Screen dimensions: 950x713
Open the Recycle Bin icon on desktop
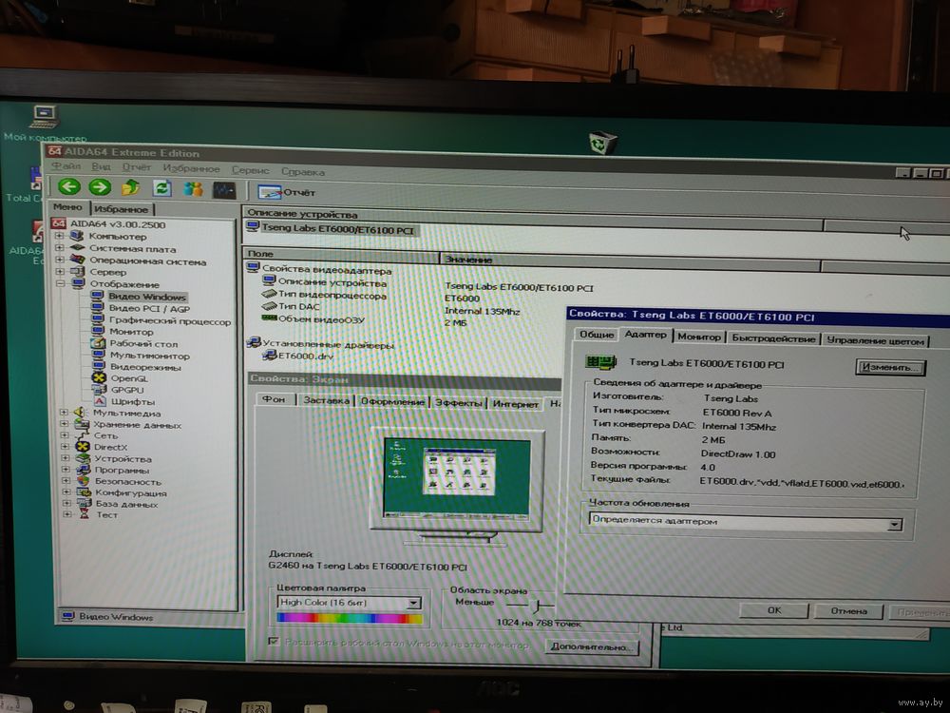603,144
